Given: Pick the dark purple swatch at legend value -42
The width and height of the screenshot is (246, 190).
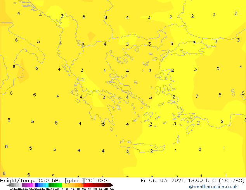Looking at the screenshot, I should coord(23,185).
